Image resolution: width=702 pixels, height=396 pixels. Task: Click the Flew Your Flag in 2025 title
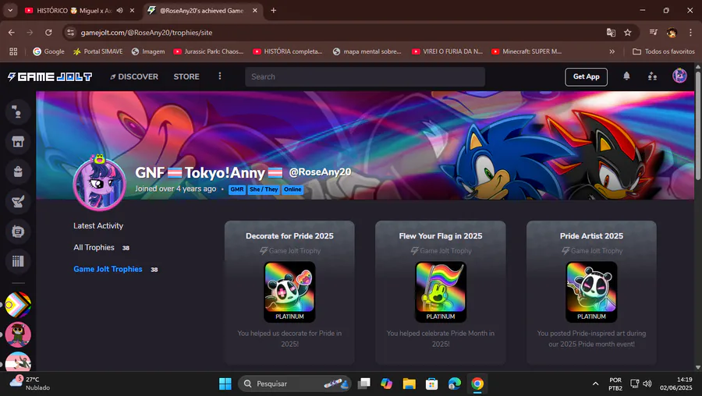click(x=441, y=236)
